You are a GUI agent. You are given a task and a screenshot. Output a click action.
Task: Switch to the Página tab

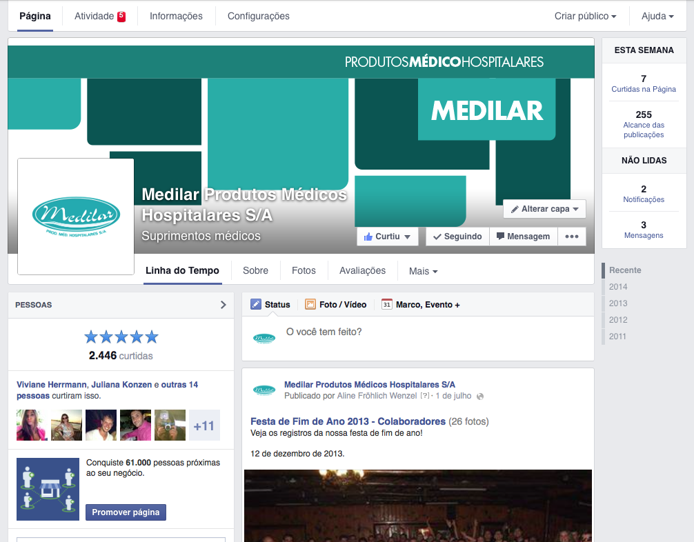[35, 16]
